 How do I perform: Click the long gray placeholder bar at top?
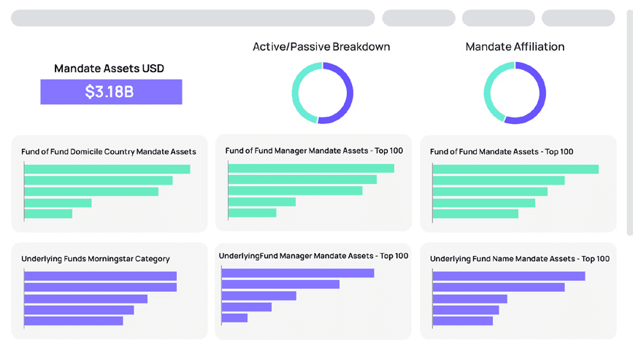tap(193, 18)
